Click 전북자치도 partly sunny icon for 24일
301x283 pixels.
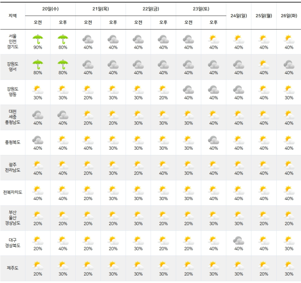pos(239,190)
